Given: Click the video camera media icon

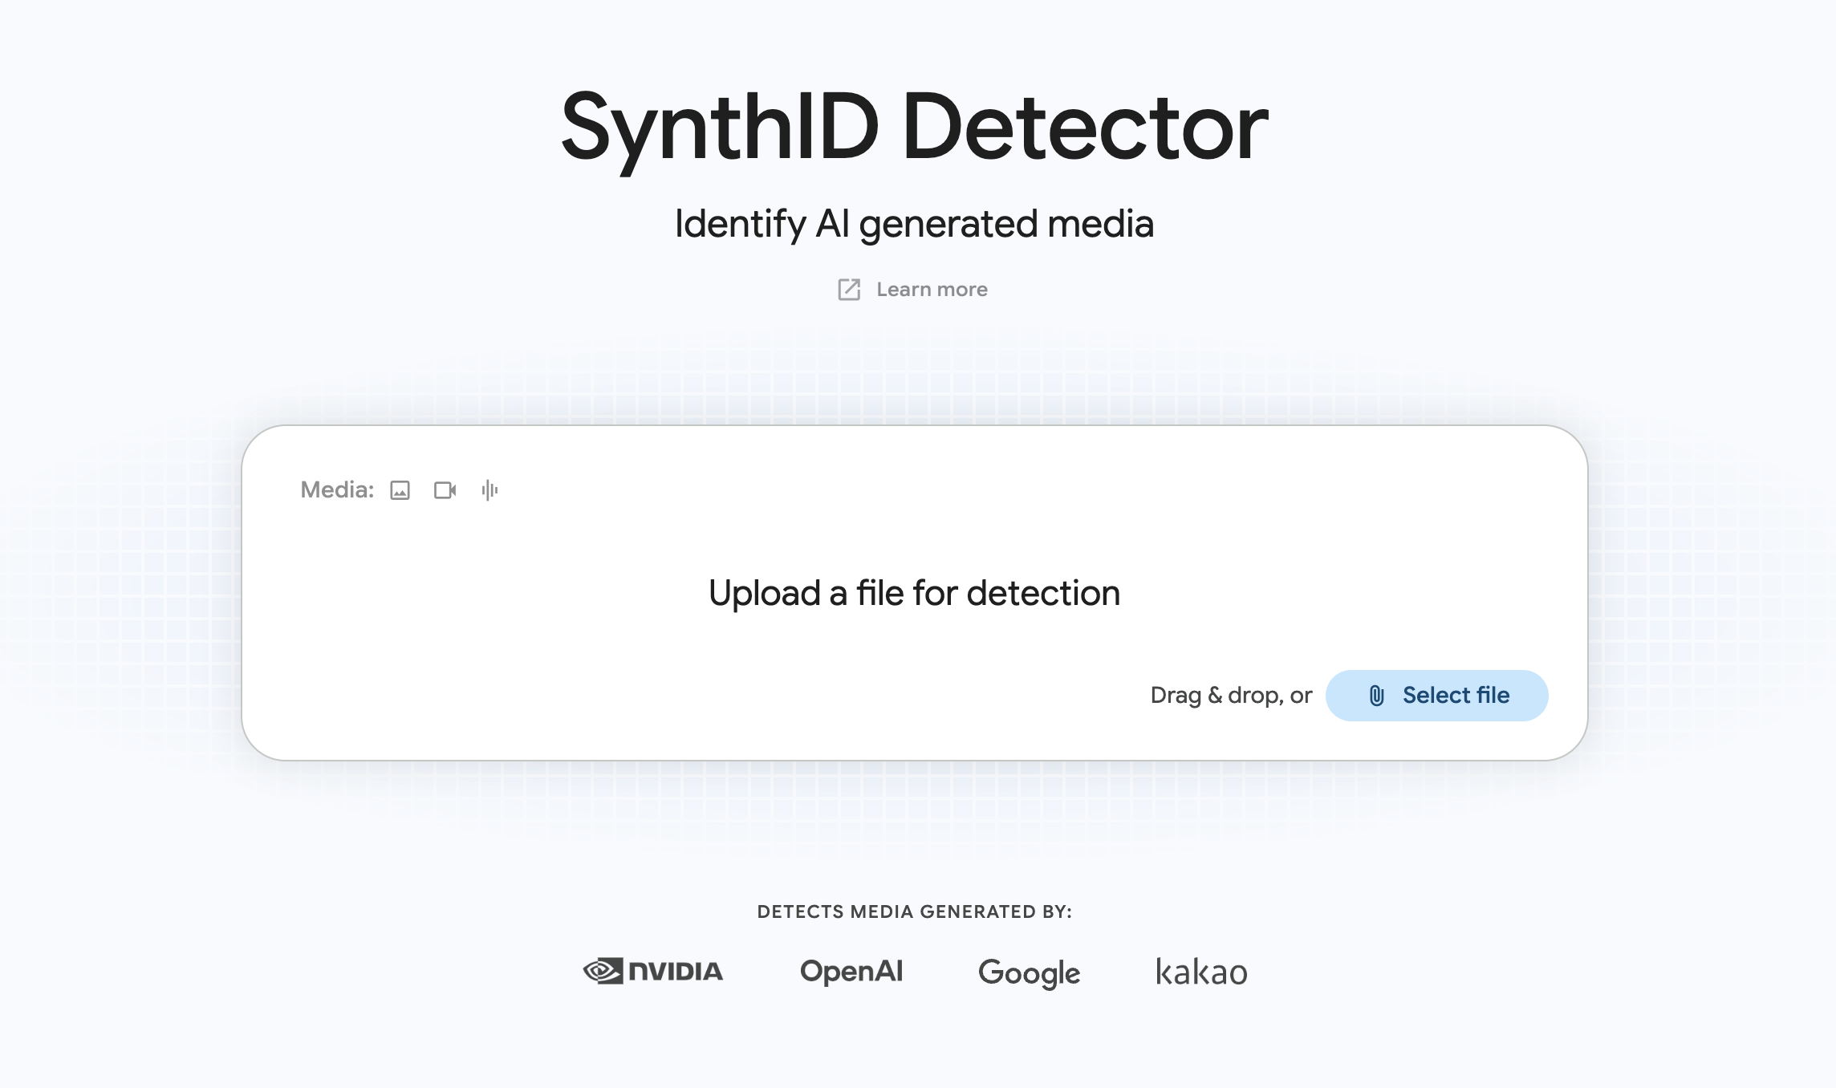Looking at the screenshot, I should [x=445, y=490].
